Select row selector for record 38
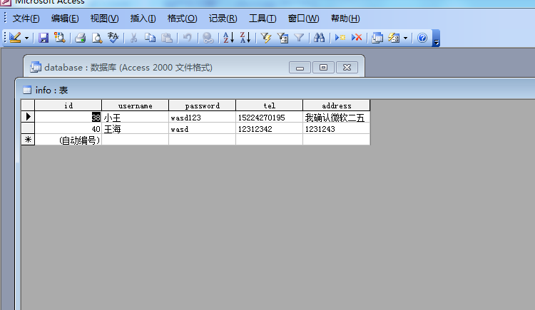 coord(28,117)
